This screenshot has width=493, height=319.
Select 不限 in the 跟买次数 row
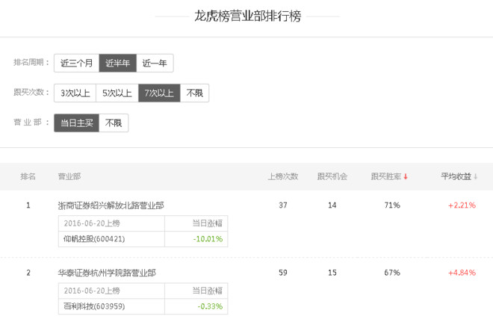(194, 93)
